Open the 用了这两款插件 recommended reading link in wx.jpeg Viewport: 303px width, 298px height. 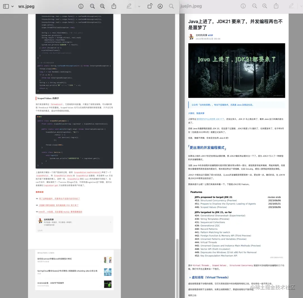click(x=59, y=199)
